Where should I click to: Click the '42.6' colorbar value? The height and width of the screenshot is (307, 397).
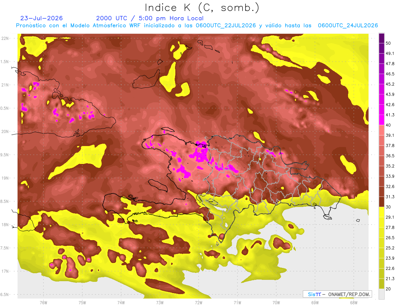click(390, 105)
